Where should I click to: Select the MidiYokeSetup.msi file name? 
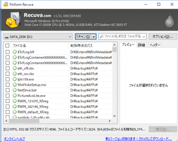(32, 85)
